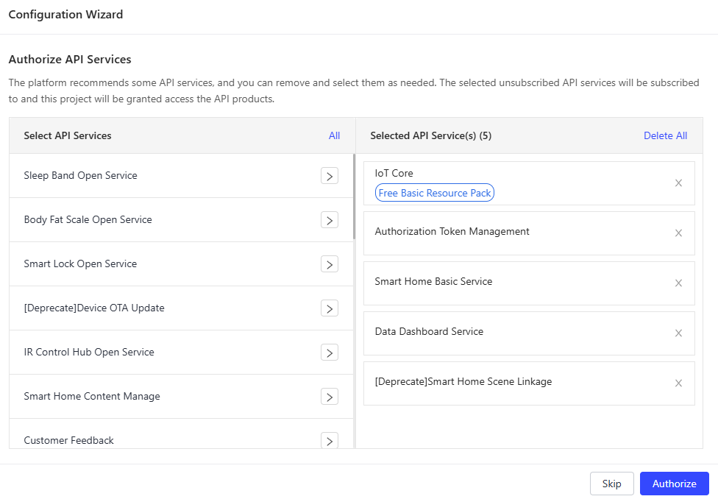Click Delete All selected services
Screen dimensions: 718x499
[665, 135]
